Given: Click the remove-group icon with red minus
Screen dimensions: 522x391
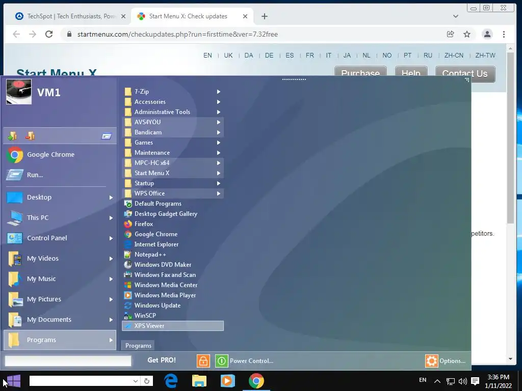Looking at the screenshot, I should 30,136.
